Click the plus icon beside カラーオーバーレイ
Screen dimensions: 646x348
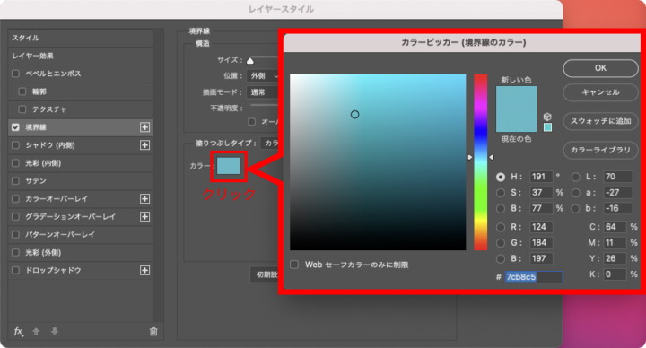coord(144,198)
